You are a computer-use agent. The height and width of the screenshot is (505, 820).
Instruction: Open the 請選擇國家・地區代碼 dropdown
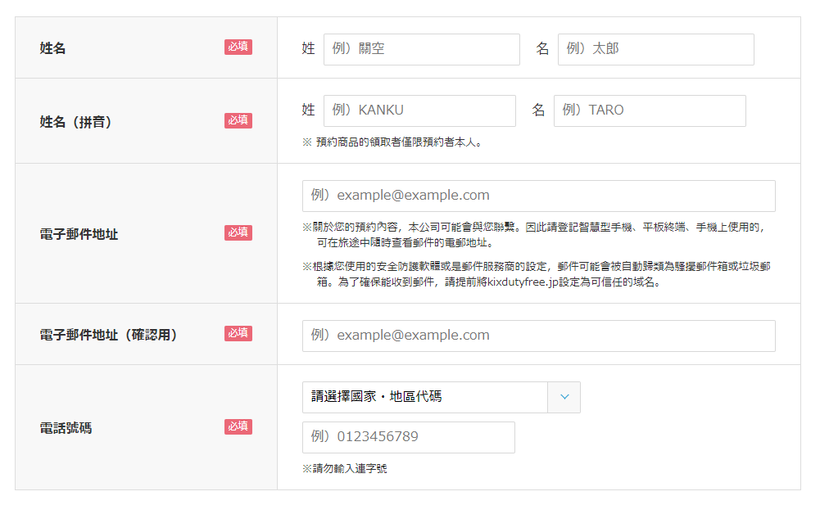(x=442, y=397)
